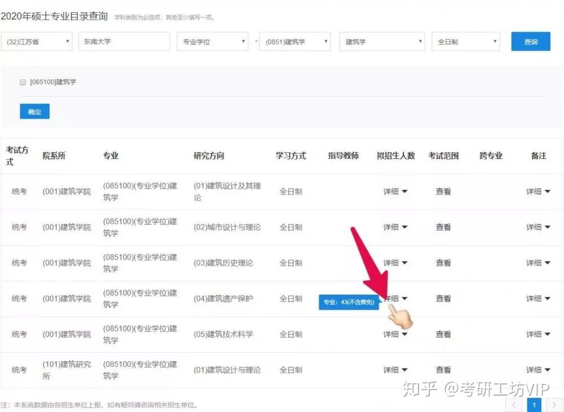Open the 全日制 study mode dropdown
564x412 pixels.
[x=466, y=42]
